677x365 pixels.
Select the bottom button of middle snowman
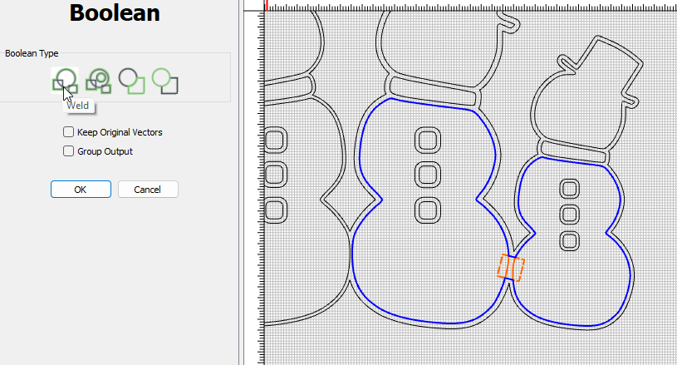(428, 210)
